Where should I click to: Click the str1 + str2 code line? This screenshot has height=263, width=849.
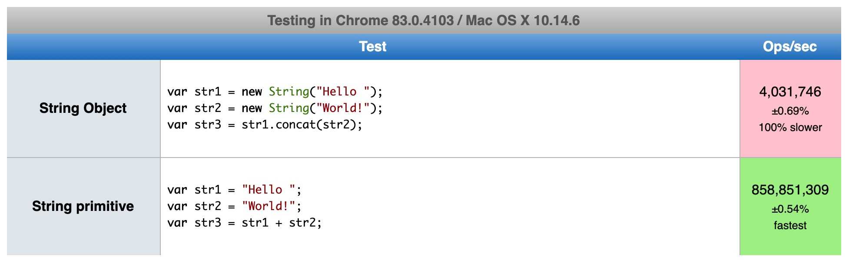244,223
